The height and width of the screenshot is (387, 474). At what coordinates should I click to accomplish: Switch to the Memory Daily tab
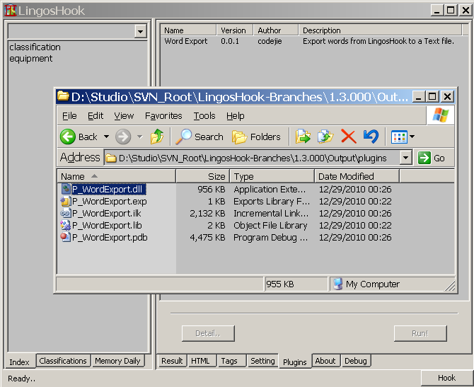pos(117,361)
